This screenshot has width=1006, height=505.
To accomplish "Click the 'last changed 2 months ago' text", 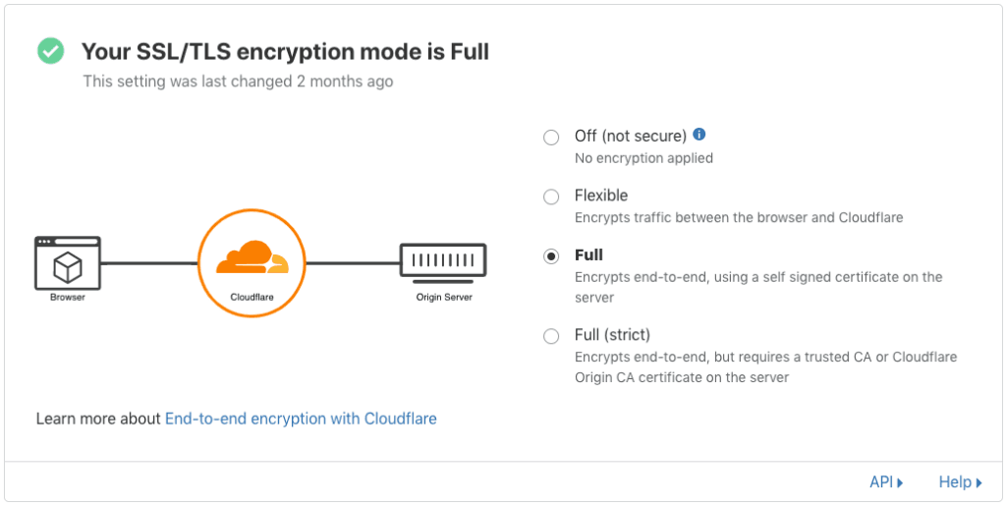I will (238, 82).
